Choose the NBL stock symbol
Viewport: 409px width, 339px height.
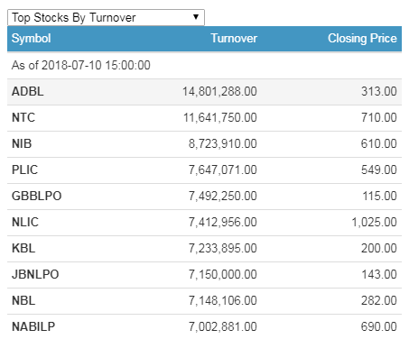pyautogui.click(x=23, y=300)
